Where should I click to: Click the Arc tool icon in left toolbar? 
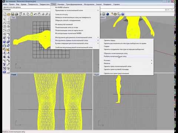click(4, 30)
